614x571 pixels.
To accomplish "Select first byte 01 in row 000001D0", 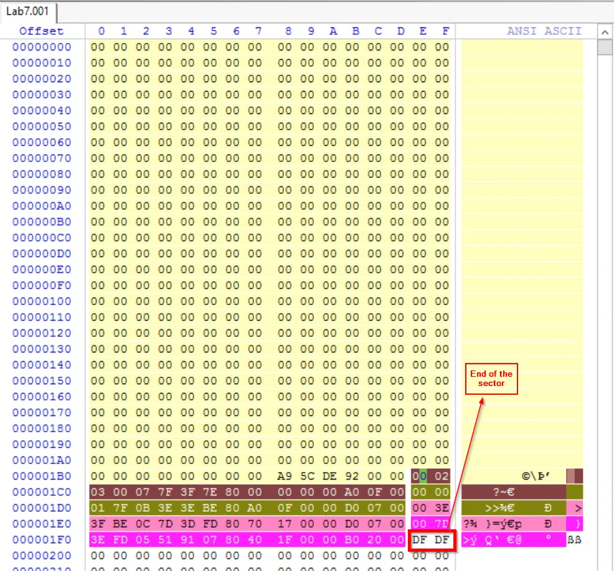I will (98, 508).
